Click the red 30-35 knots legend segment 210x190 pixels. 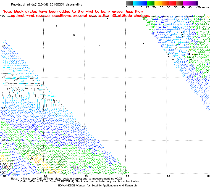(x=172, y=3)
